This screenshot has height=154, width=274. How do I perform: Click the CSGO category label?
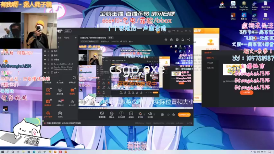click(x=88, y=41)
